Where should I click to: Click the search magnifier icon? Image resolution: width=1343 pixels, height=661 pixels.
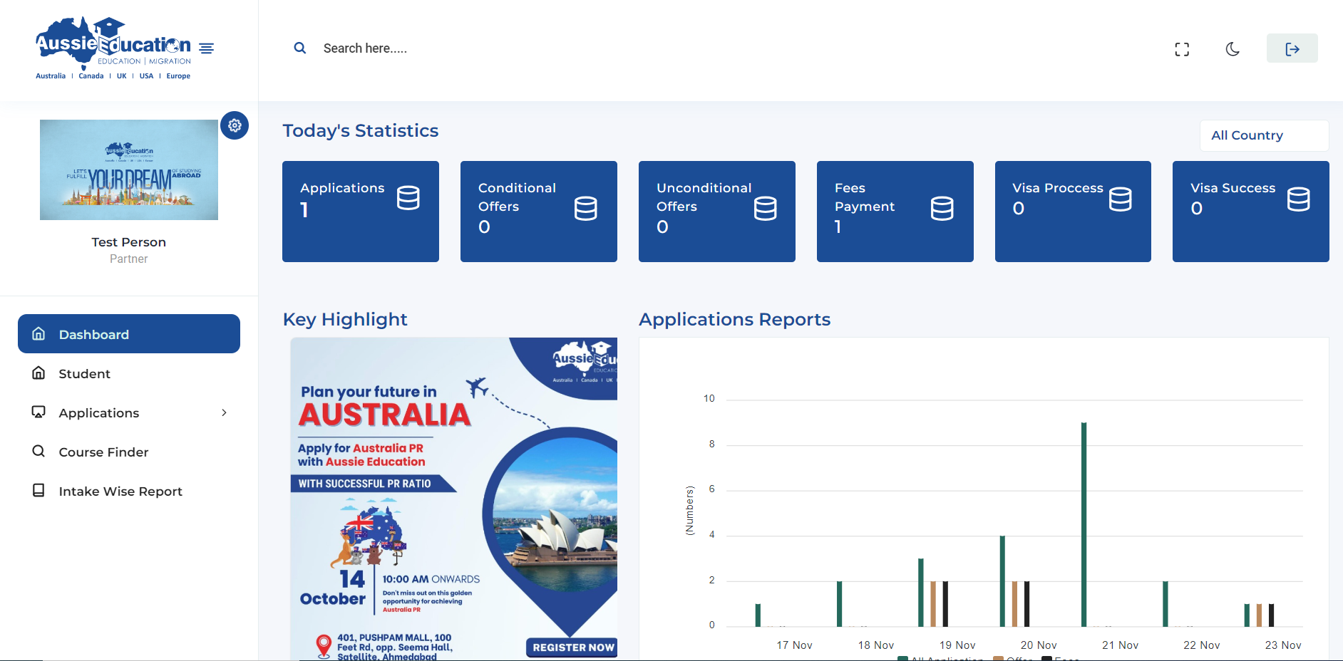(300, 48)
